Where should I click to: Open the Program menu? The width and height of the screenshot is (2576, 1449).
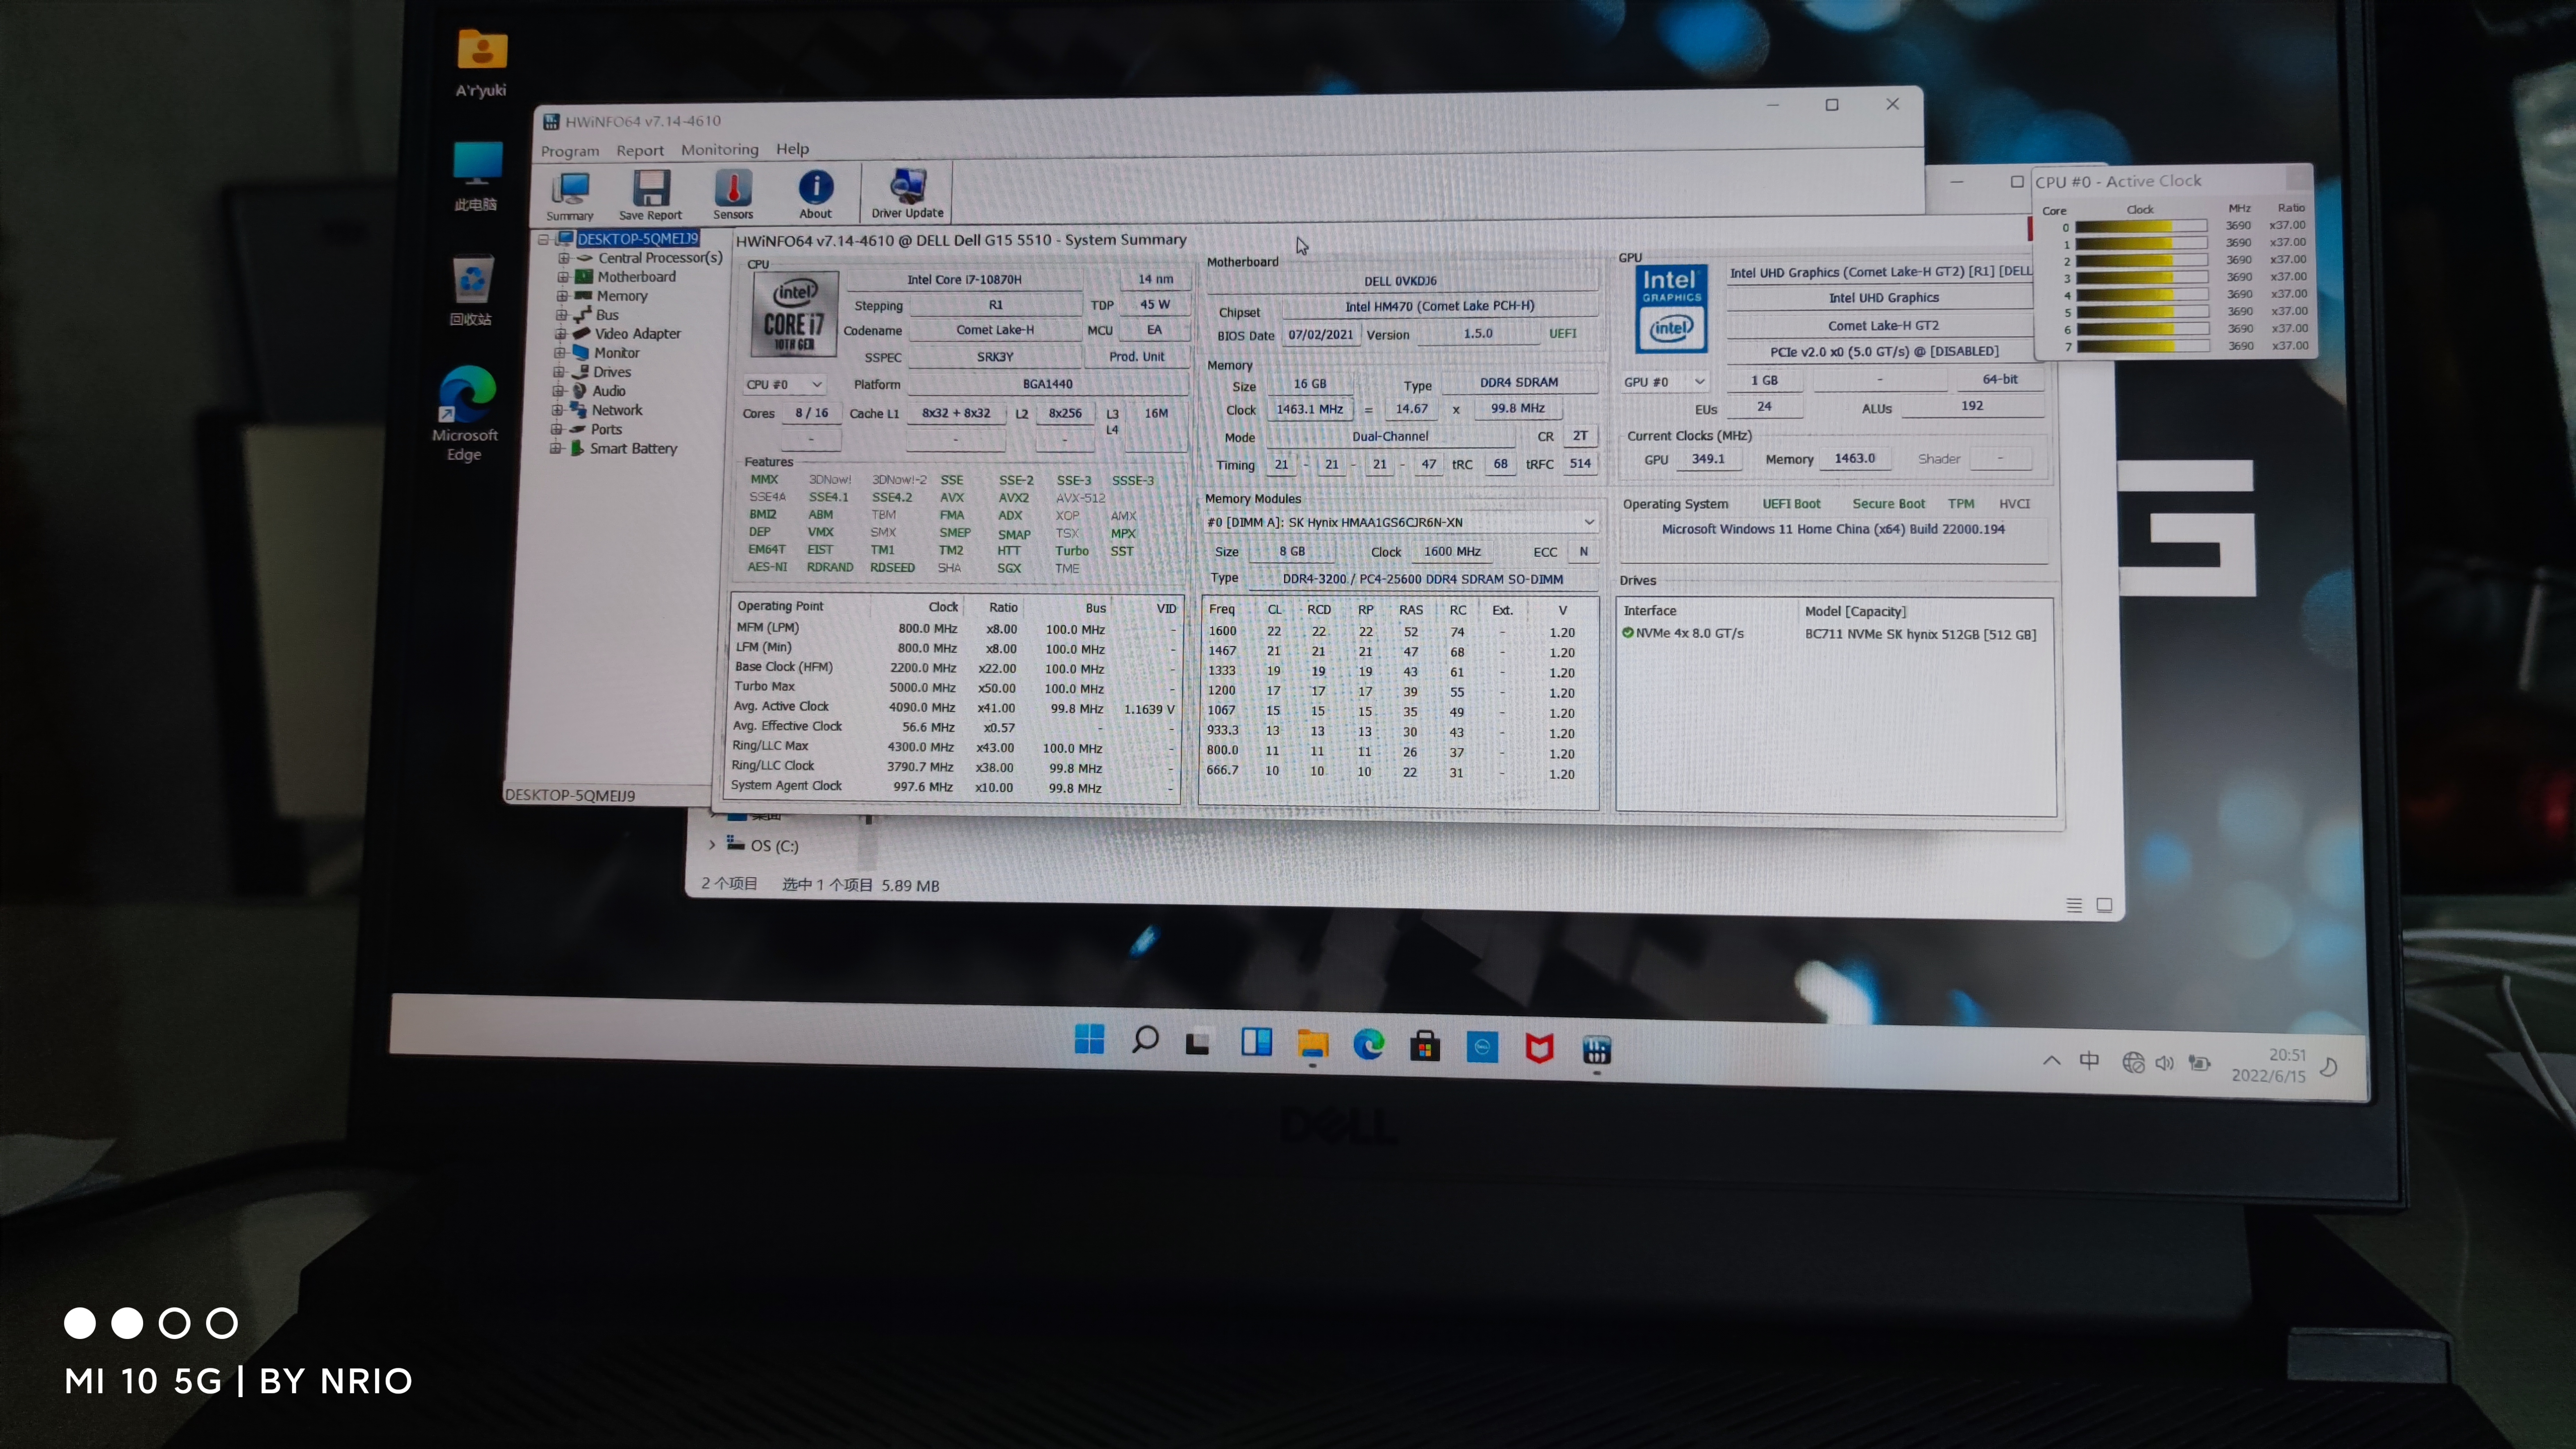click(570, 151)
